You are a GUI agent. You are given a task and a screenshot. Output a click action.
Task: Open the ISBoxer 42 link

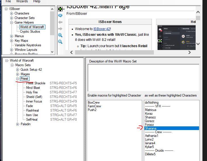click(102, 29)
